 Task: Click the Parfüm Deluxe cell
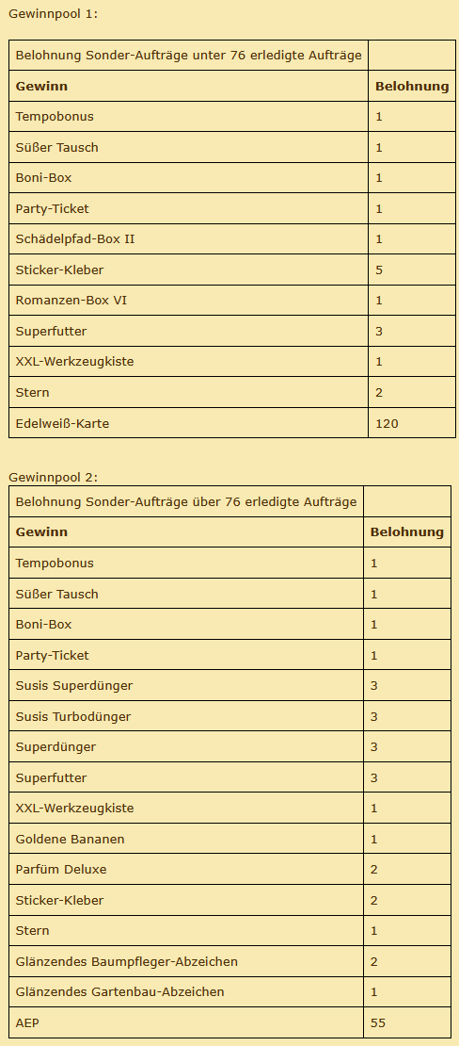click(x=186, y=870)
